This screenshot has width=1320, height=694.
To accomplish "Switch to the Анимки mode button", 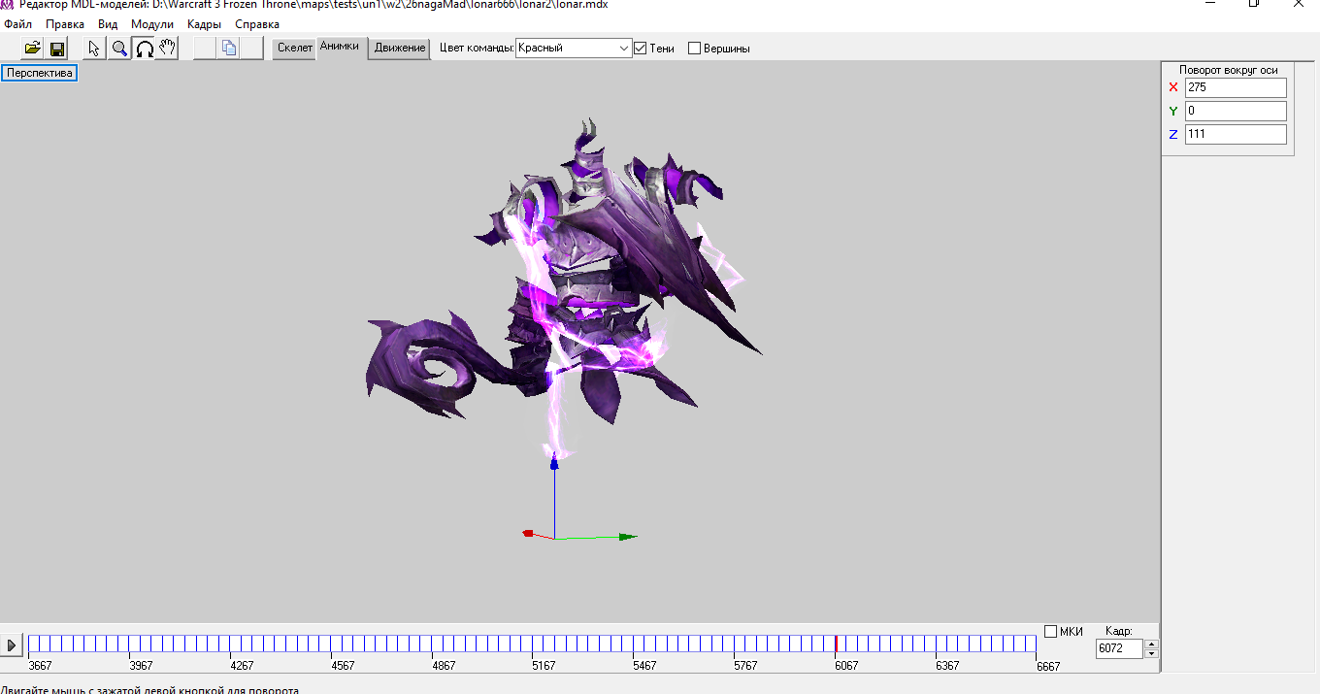I will click(x=342, y=47).
